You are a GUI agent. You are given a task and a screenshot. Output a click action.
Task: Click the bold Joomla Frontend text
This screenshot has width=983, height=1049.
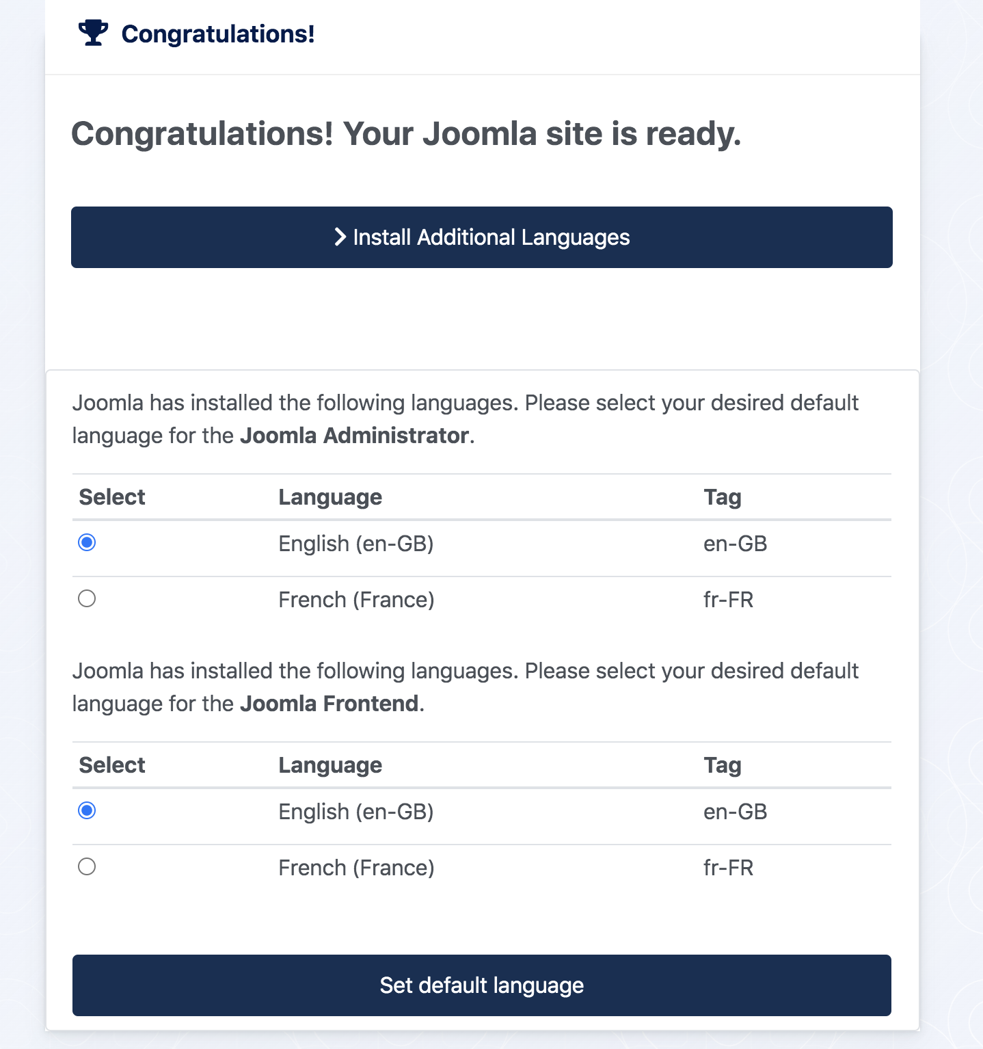pyautogui.click(x=329, y=704)
